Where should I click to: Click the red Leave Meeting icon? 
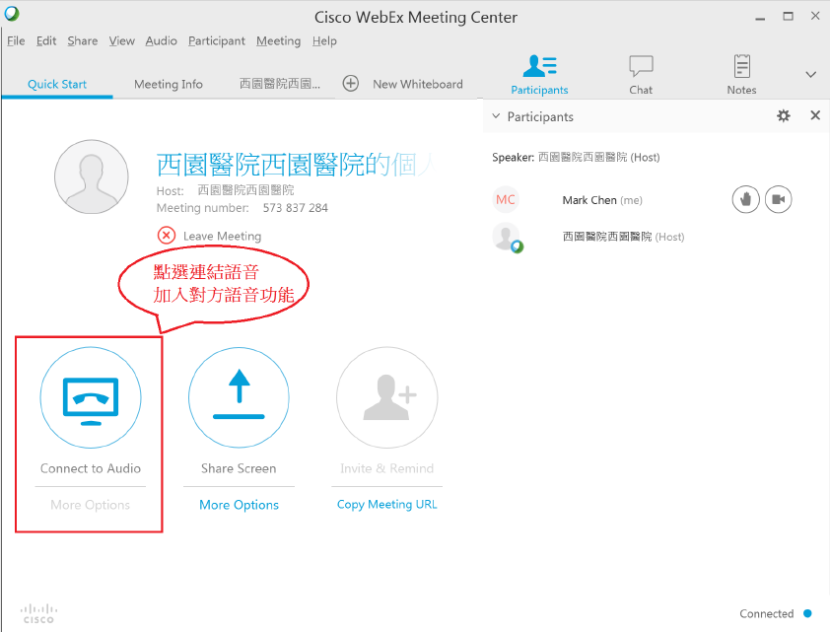[167, 236]
